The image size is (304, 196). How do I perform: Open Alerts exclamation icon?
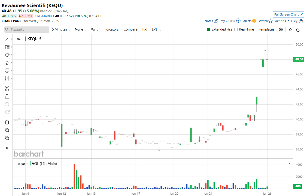[x=254, y=21]
